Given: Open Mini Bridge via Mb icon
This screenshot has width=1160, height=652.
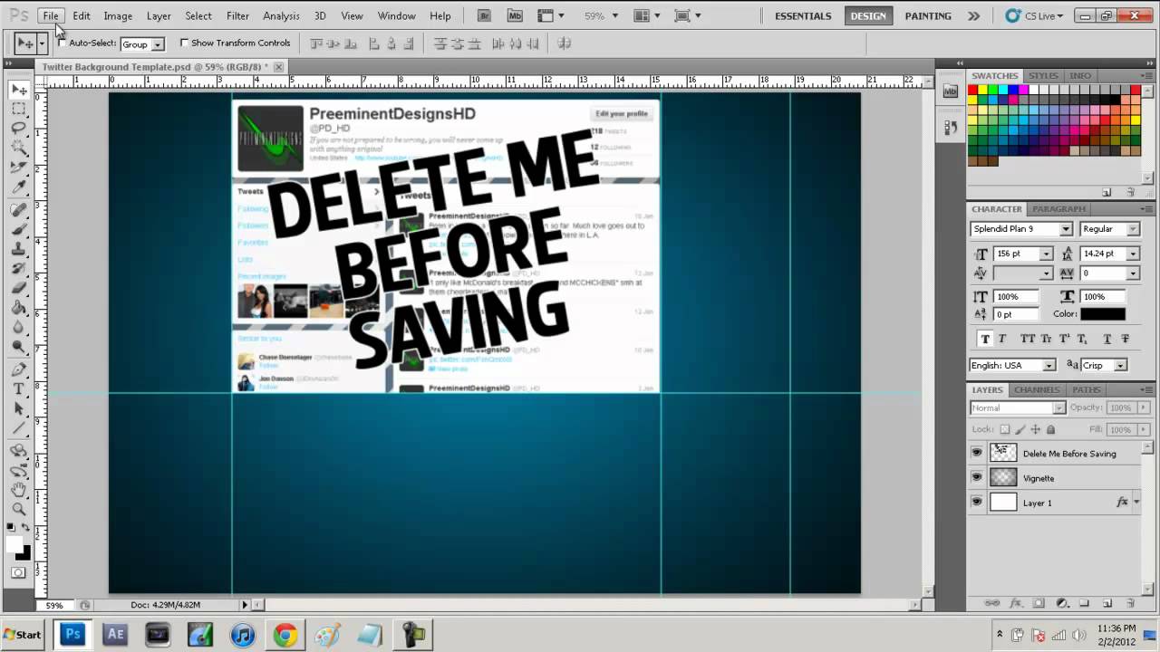Looking at the screenshot, I should point(514,15).
